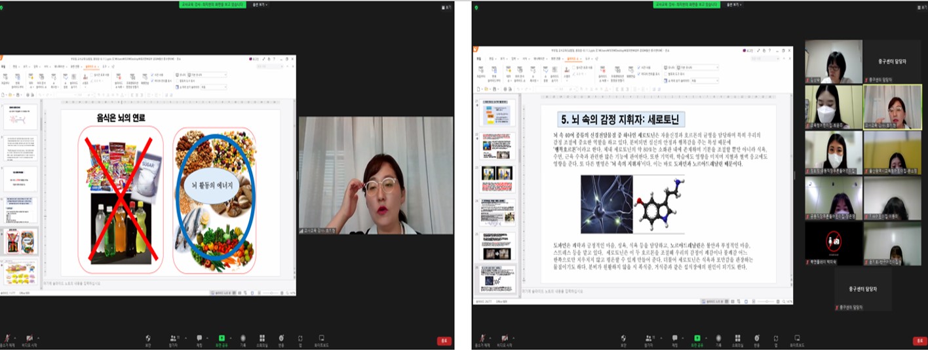Select highlighted Slide Show tab in right presentation ribbon
Viewport: 928px width, 350px height.
pyautogui.click(x=572, y=58)
